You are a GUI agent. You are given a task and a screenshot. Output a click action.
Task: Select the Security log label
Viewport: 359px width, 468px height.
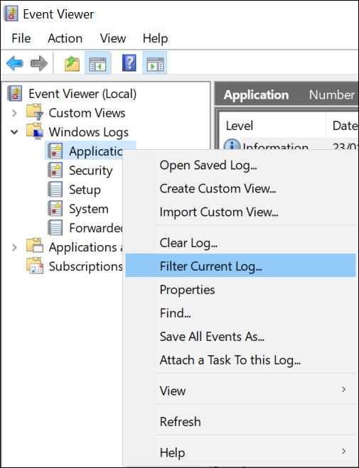pyautogui.click(x=91, y=170)
